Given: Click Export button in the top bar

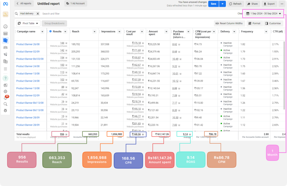Looking at the screenshot, I should pos(269,4).
